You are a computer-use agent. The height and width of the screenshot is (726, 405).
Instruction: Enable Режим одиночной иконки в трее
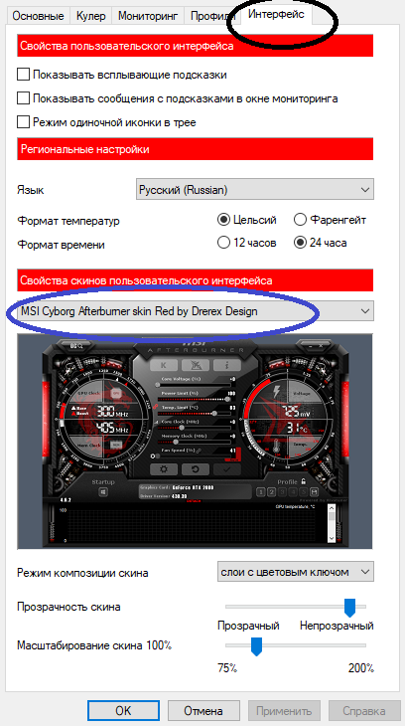107,122
